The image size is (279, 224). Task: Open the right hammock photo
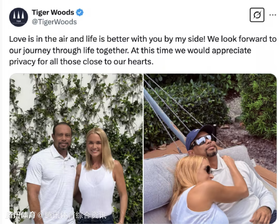[210, 149]
